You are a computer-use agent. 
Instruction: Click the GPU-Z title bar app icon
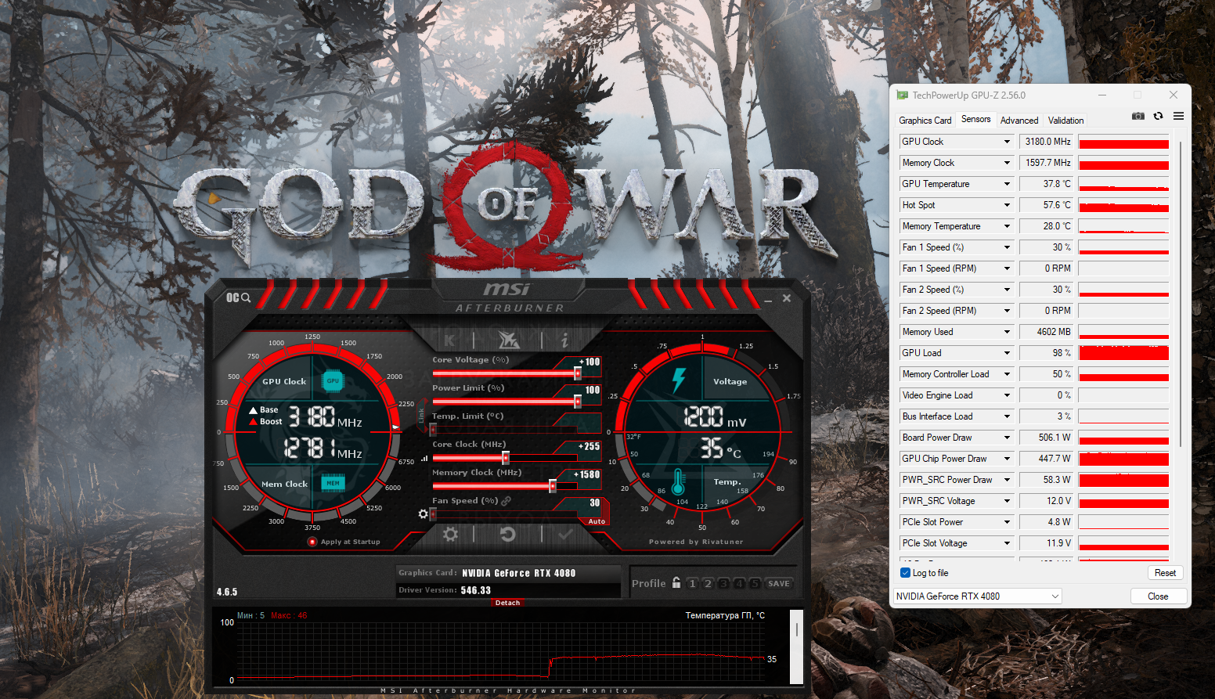(x=903, y=95)
